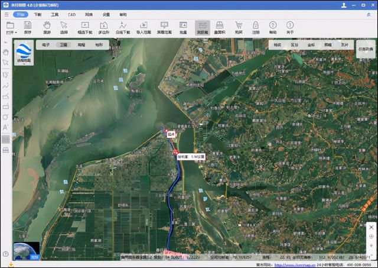Open the 工具 ribbon tab

[x=55, y=14]
